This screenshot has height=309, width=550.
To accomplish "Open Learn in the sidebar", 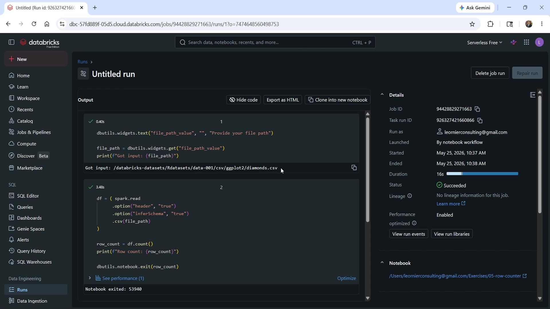I will [x=36, y=87].
